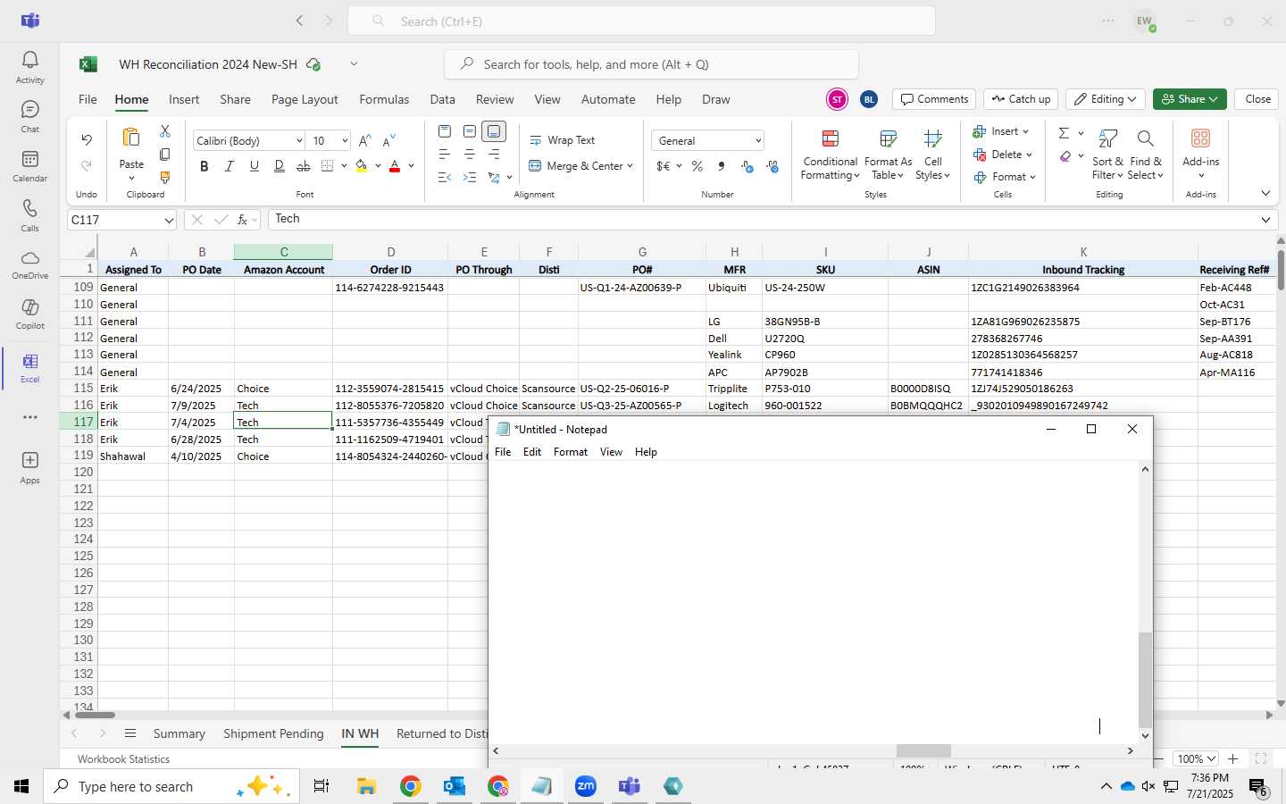1286x804 pixels.
Task: Open Chat in Teams sidebar
Action: 29,116
